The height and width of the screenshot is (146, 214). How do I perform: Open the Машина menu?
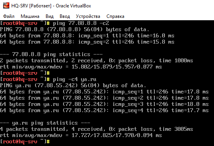click(x=30, y=16)
